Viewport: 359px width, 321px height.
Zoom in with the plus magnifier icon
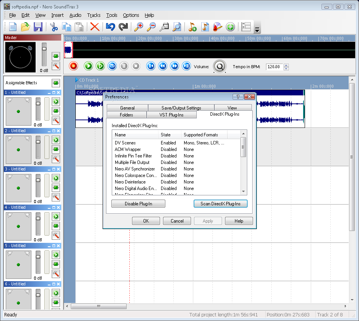[x=139, y=27]
